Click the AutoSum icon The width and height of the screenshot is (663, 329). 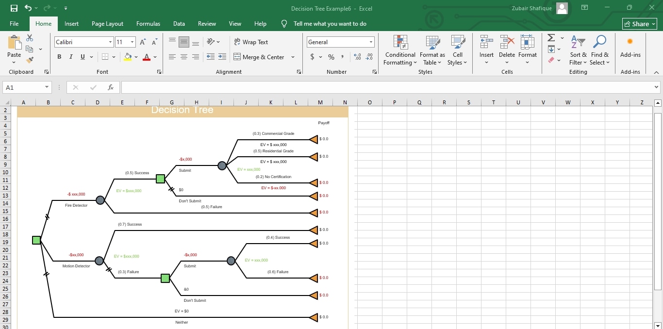(551, 37)
